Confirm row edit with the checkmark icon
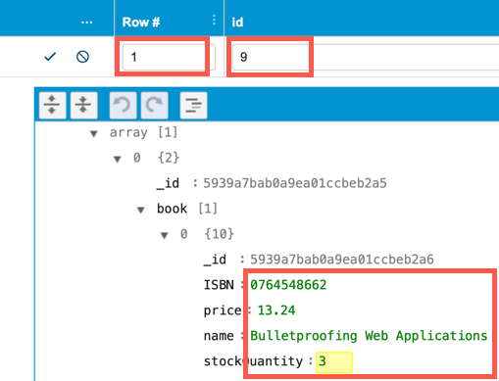The height and width of the screenshot is (381, 499). click(x=50, y=57)
